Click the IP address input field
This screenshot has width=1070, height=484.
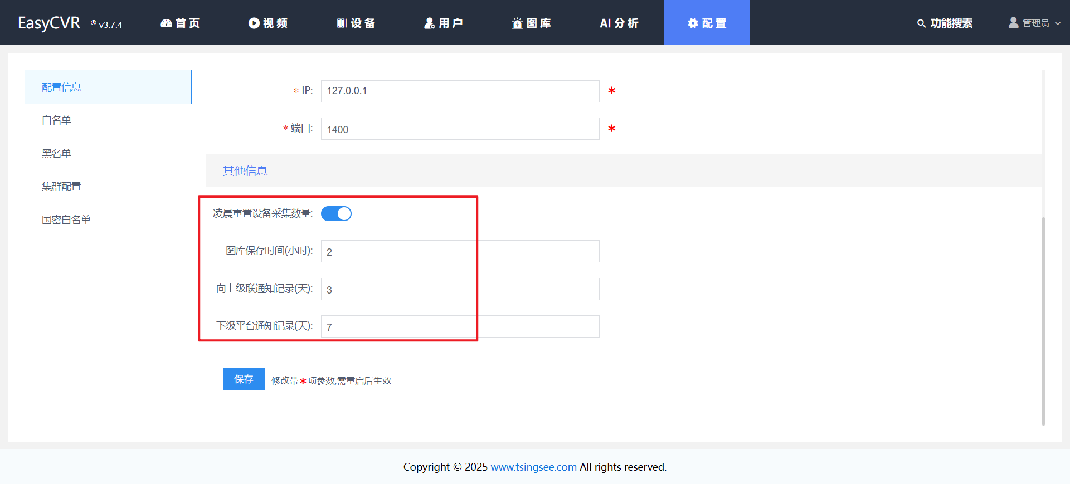coord(460,91)
